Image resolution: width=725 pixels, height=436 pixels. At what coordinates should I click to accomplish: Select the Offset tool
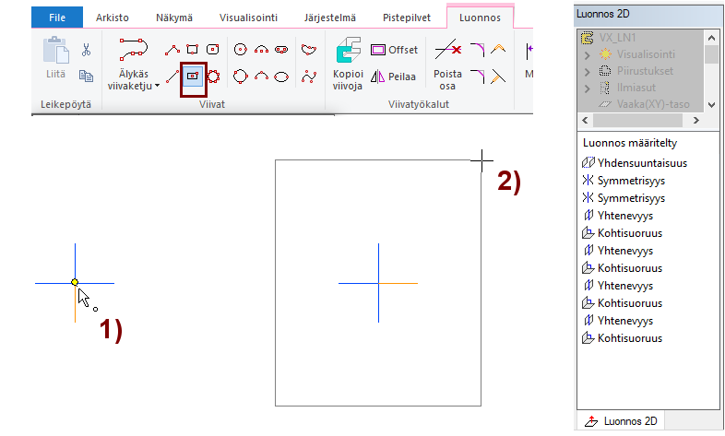pyautogui.click(x=394, y=50)
